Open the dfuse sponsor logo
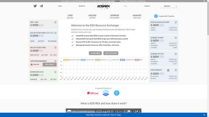 (93, 93)
